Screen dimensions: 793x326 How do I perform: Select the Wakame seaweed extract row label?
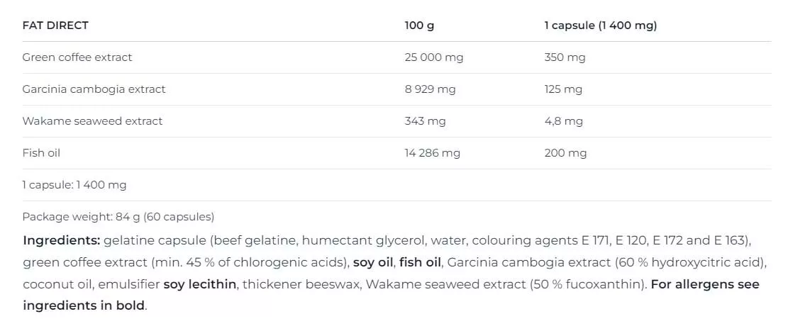pos(92,121)
